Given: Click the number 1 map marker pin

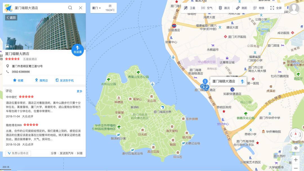Looking at the screenshot, I should [x=205, y=82].
